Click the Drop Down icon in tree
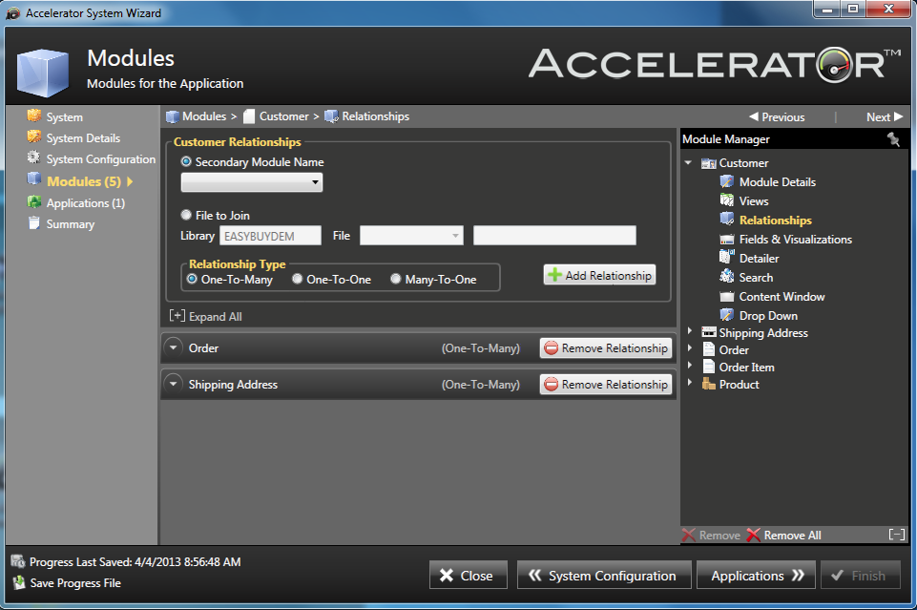Image resolution: width=917 pixels, height=610 pixels. tap(726, 315)
